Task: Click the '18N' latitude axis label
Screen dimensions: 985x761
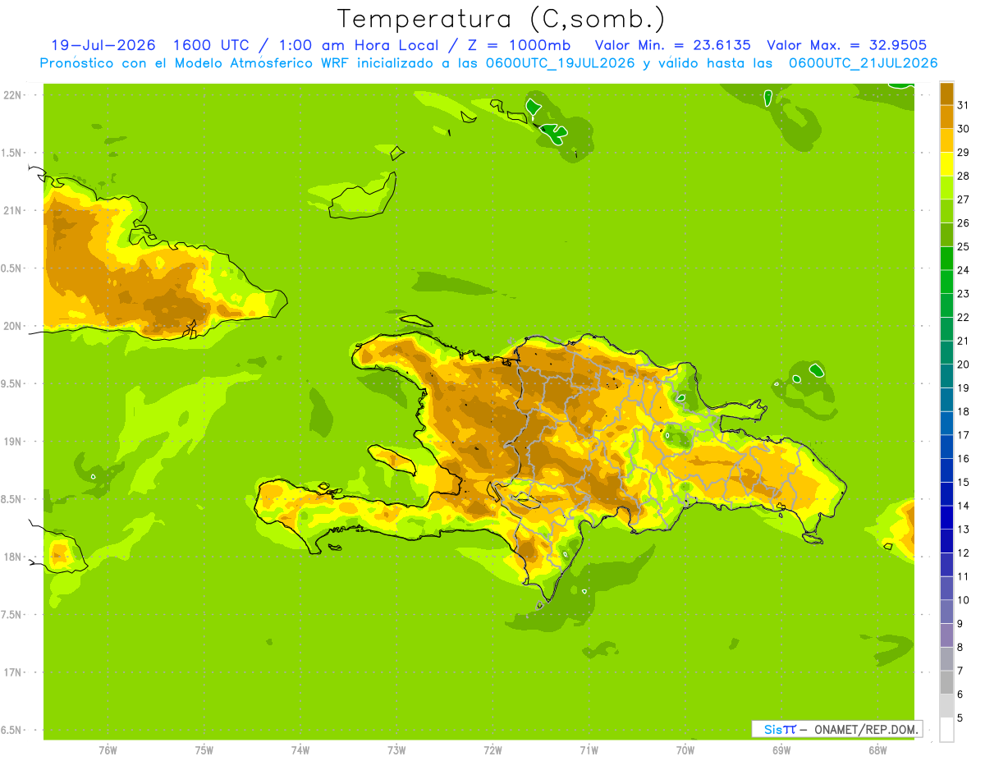Action: tap(14, 557)
